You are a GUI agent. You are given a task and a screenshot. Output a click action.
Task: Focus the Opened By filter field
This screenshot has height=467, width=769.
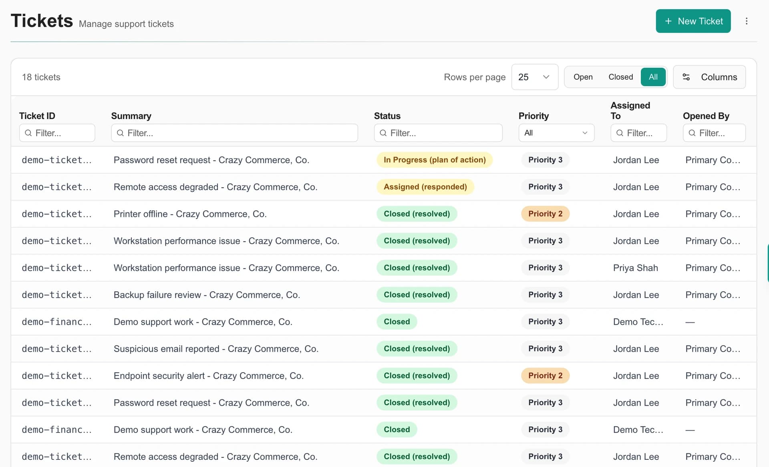(714, 133)
